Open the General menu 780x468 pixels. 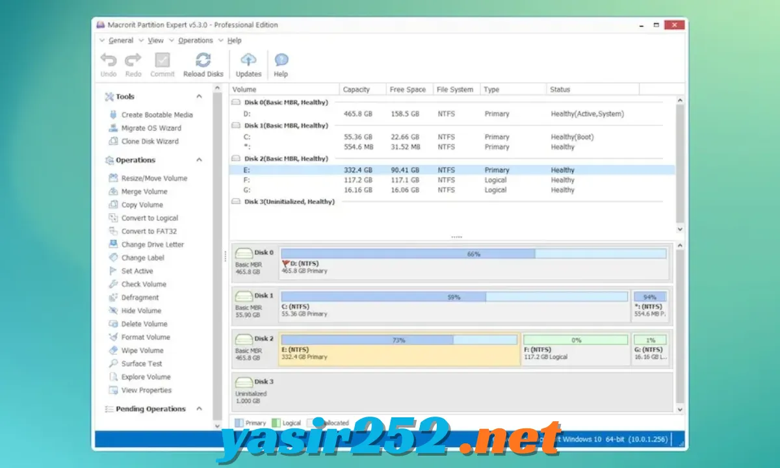[121, 40]
